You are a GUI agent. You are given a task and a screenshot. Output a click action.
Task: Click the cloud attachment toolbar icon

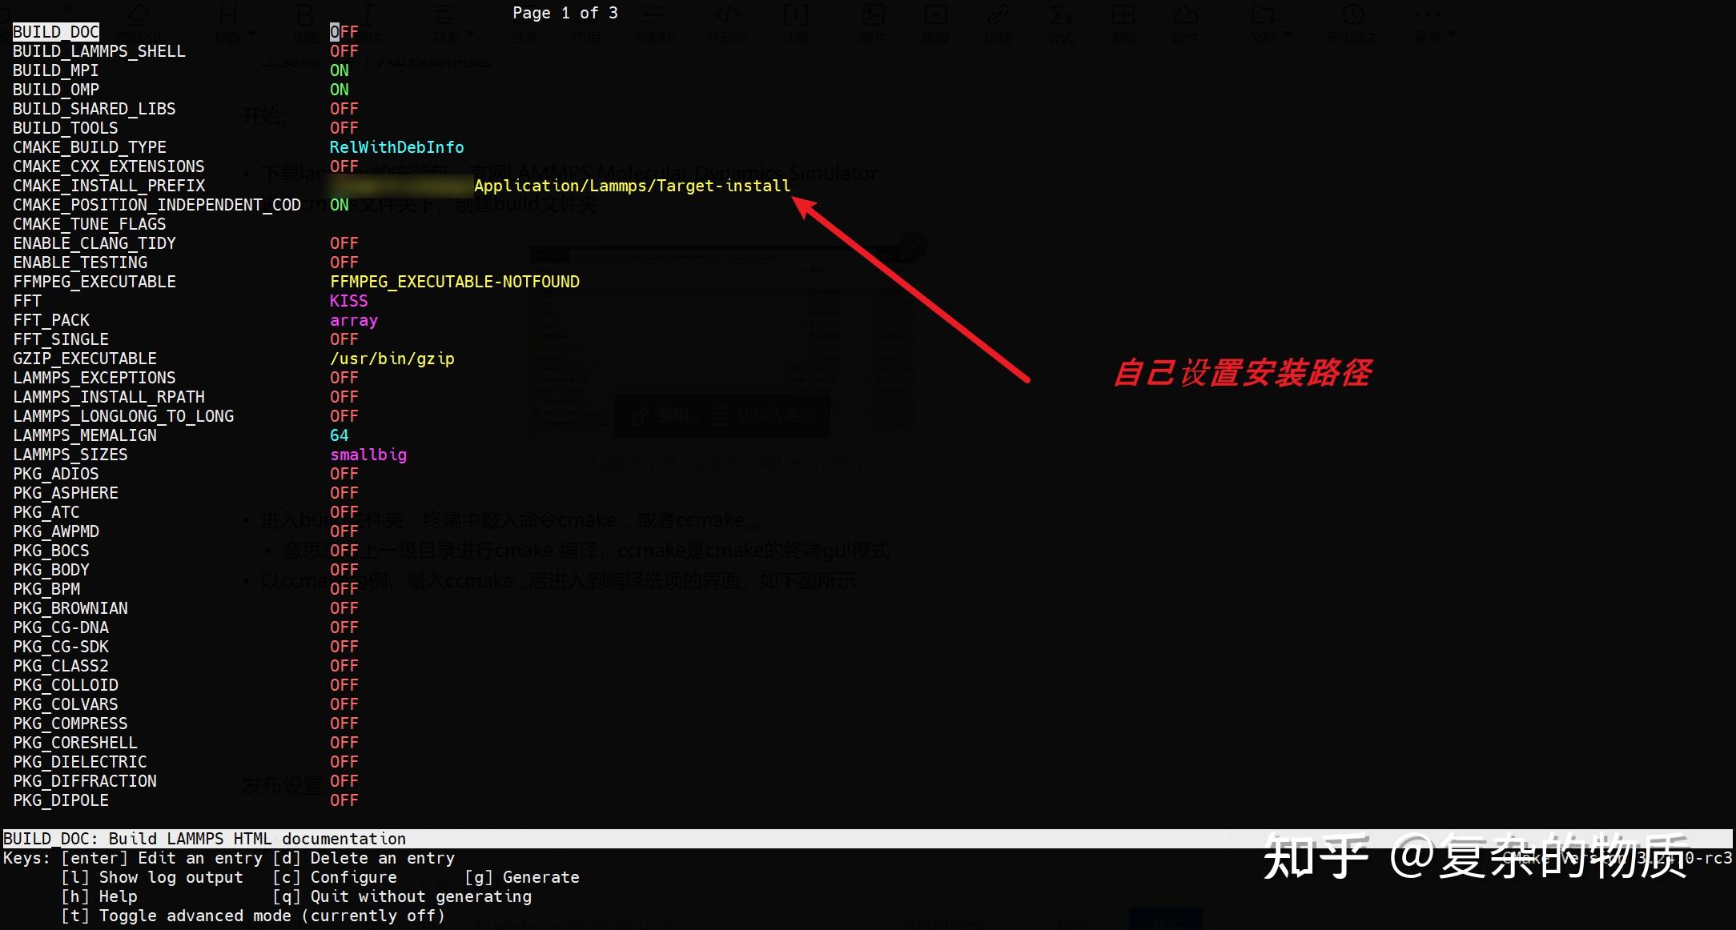tap(1185, 16)
